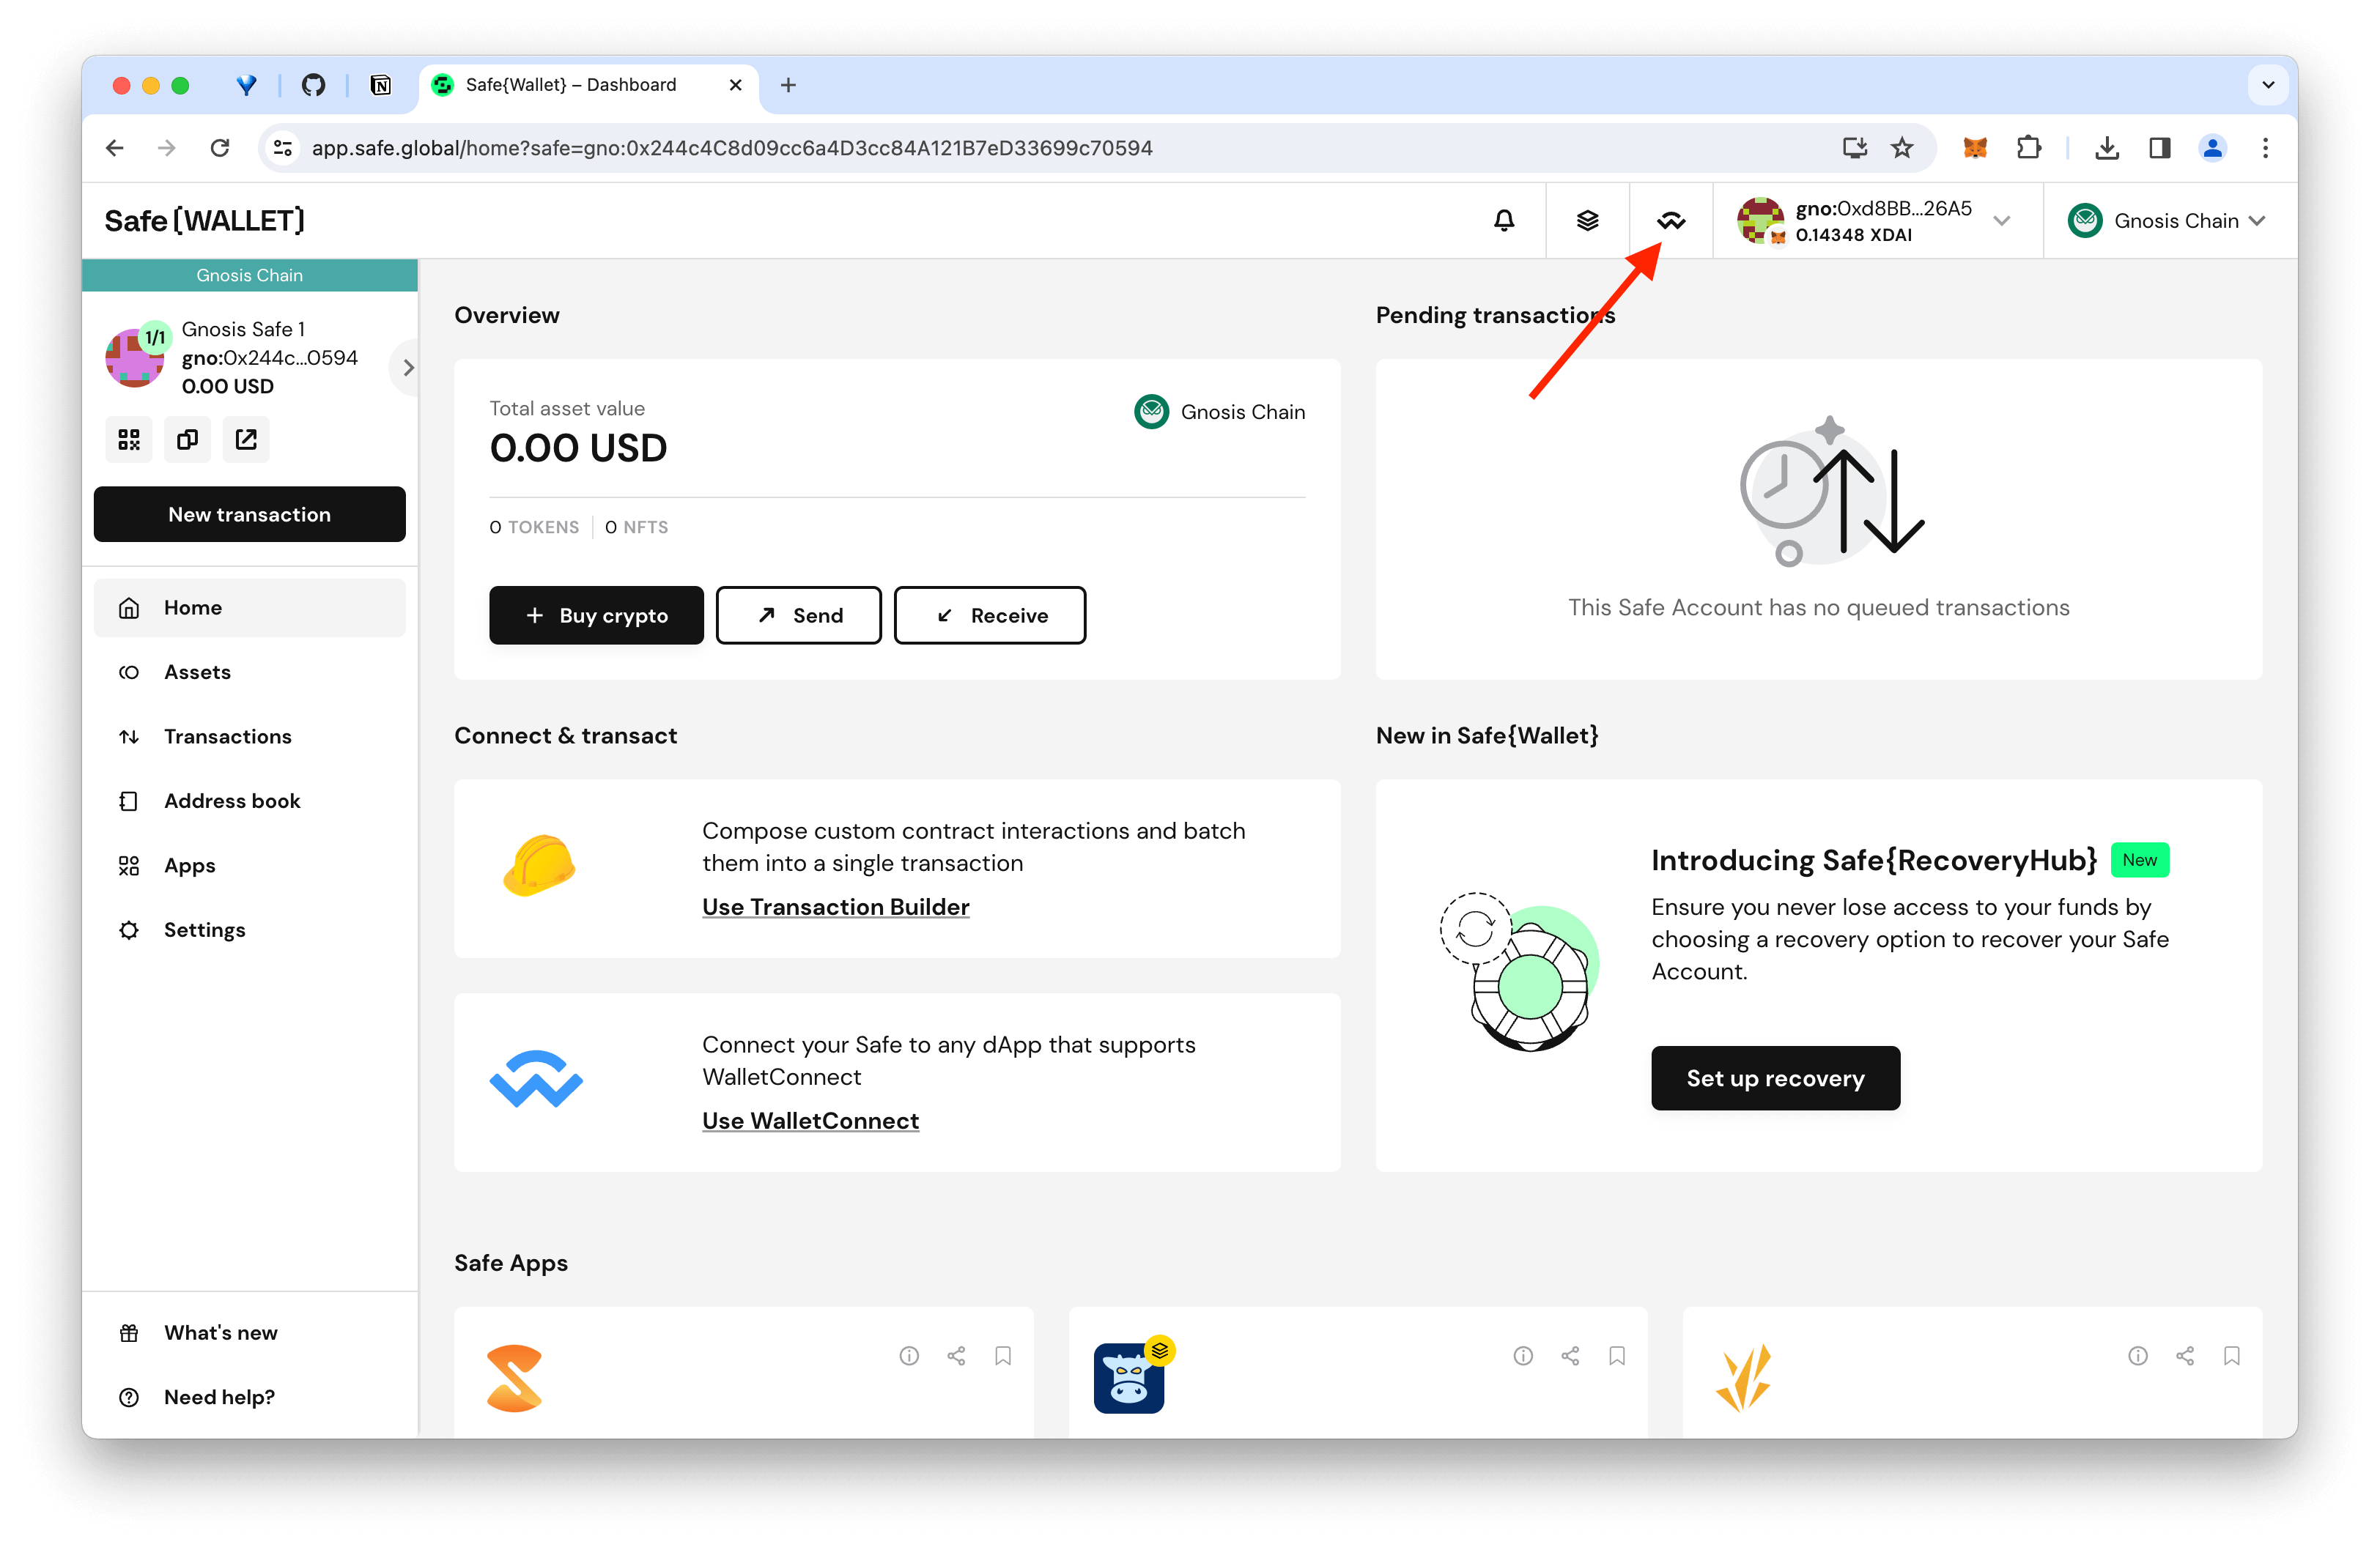Screen dimensions: 2380x1547
Task: Click the external link icon in sidebar
Action: (x=245, y=440)
